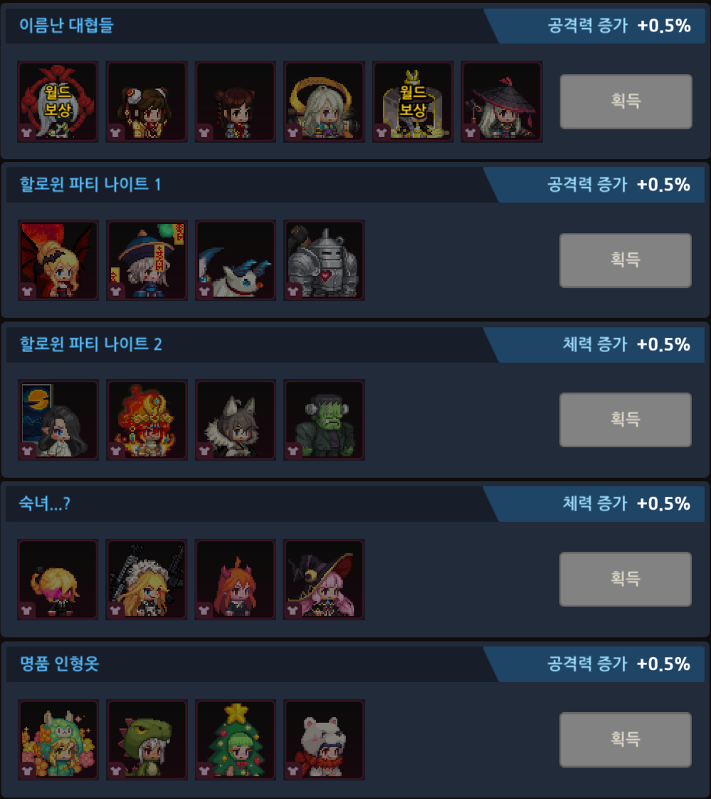Viewport: 711px width, 799px height.
Task: Select the bamboo hat swordsman costume icon
Action: point(502,102)
